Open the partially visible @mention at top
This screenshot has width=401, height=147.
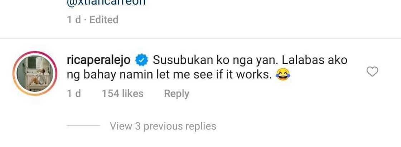[x=106, y=3]
